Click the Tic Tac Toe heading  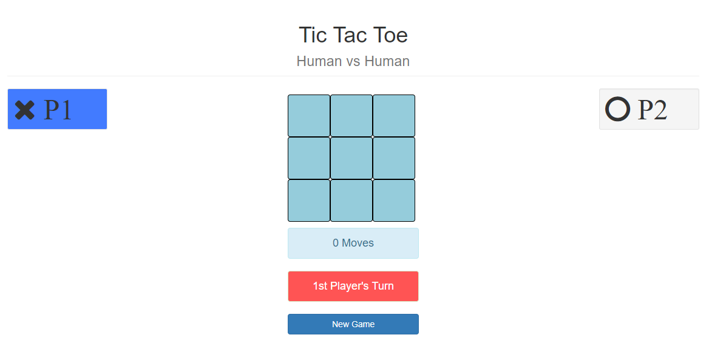click(x=353, y=35)
